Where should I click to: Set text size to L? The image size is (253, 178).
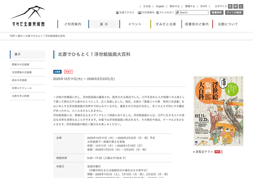click(x=241, y=6)
